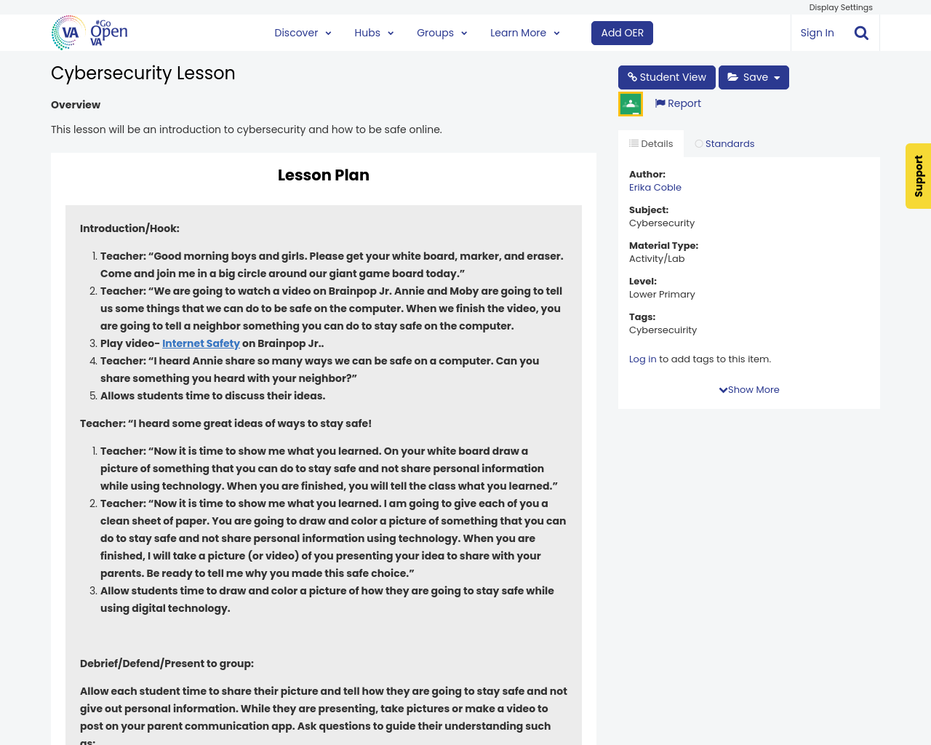Switch to the Standards tab
Image resolution: width=931 pixels, height=745 pixels.
[730, 144]
